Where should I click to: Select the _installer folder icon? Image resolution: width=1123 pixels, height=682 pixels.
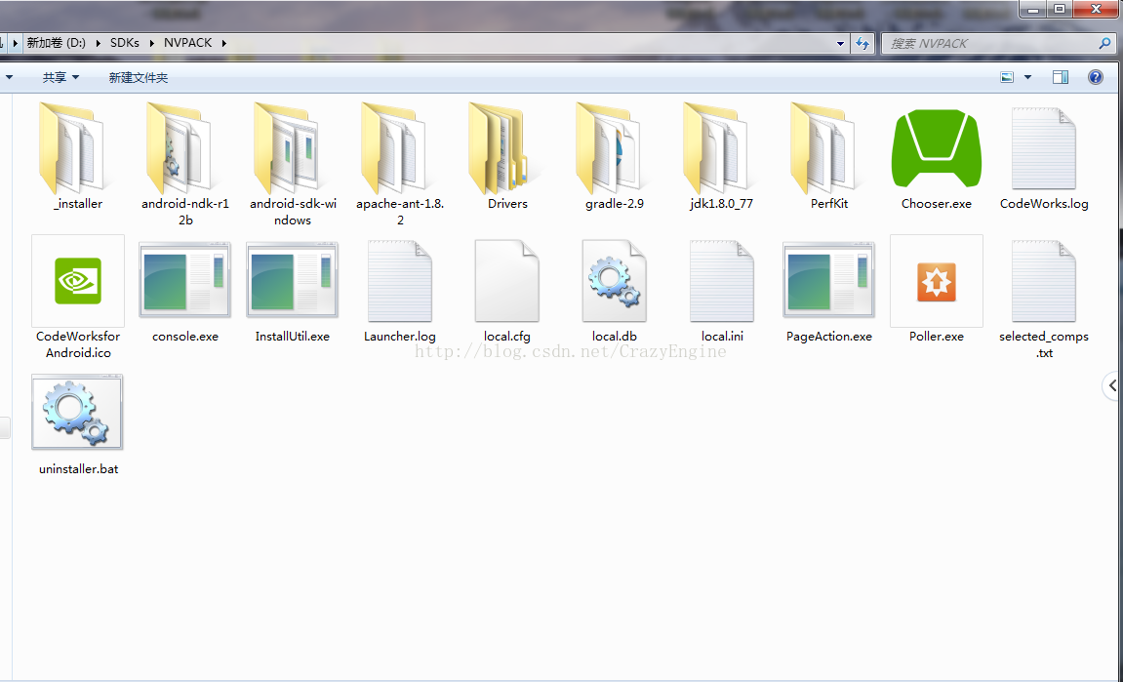click(x=71, y=148)
